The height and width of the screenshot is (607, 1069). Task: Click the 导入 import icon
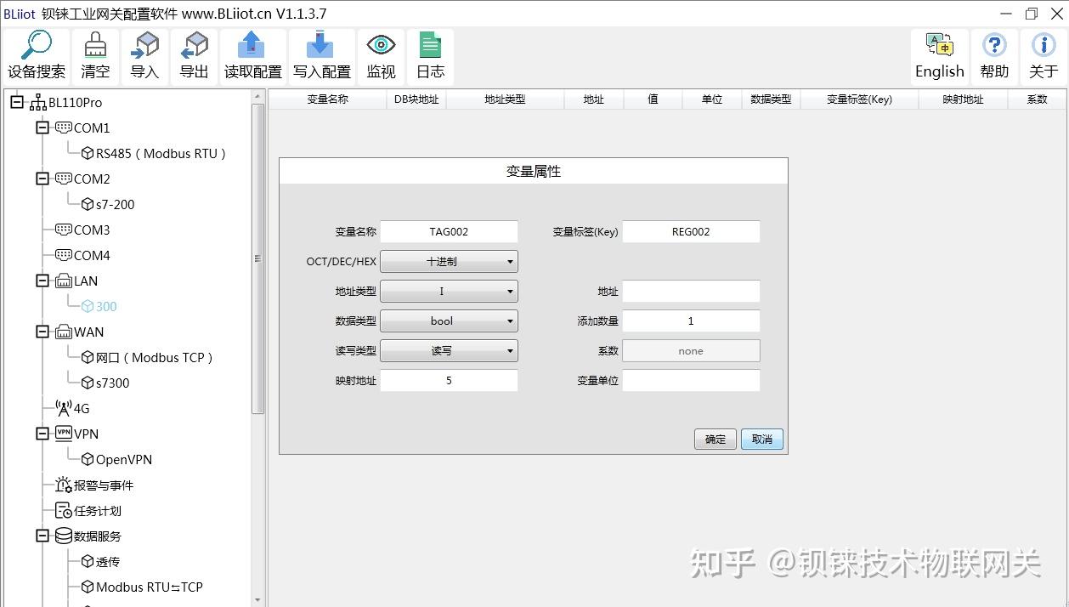[x=144, y=57]
